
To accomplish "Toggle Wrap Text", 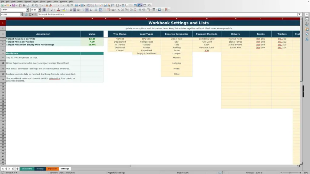I will [x=96, y=10].
